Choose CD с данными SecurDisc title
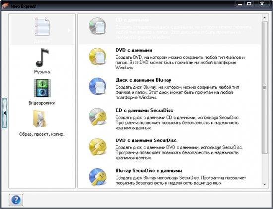This screenshot has height=209, width=273. click(x=144, y=110)
